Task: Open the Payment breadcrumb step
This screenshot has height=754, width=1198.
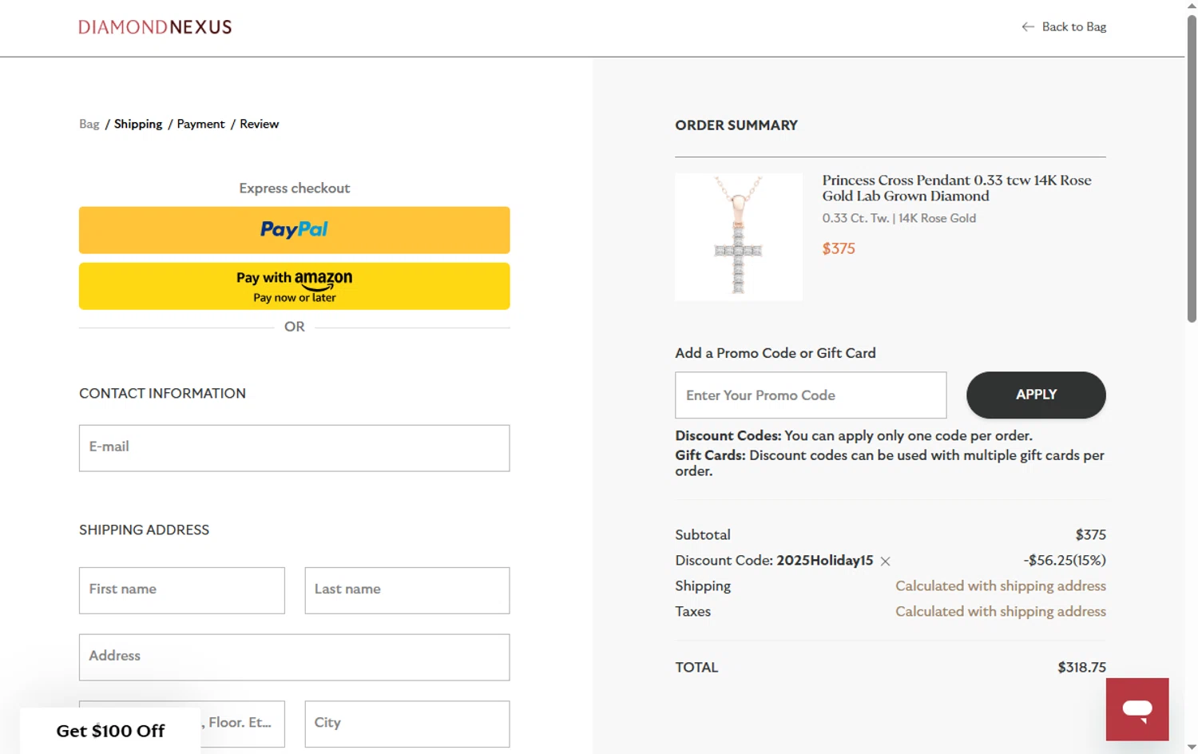Action: pos(200,125)
